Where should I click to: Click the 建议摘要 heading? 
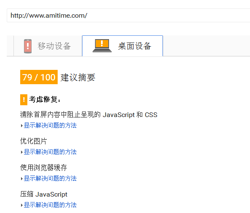point(78,77)
